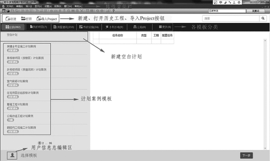Click the 下一步 next button
270x161 pixels.
(247, 155)
